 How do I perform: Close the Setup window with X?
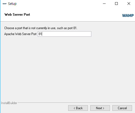[129, 4]
